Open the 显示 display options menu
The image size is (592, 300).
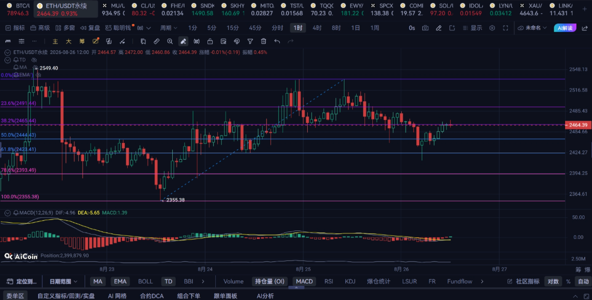point(472,28)
